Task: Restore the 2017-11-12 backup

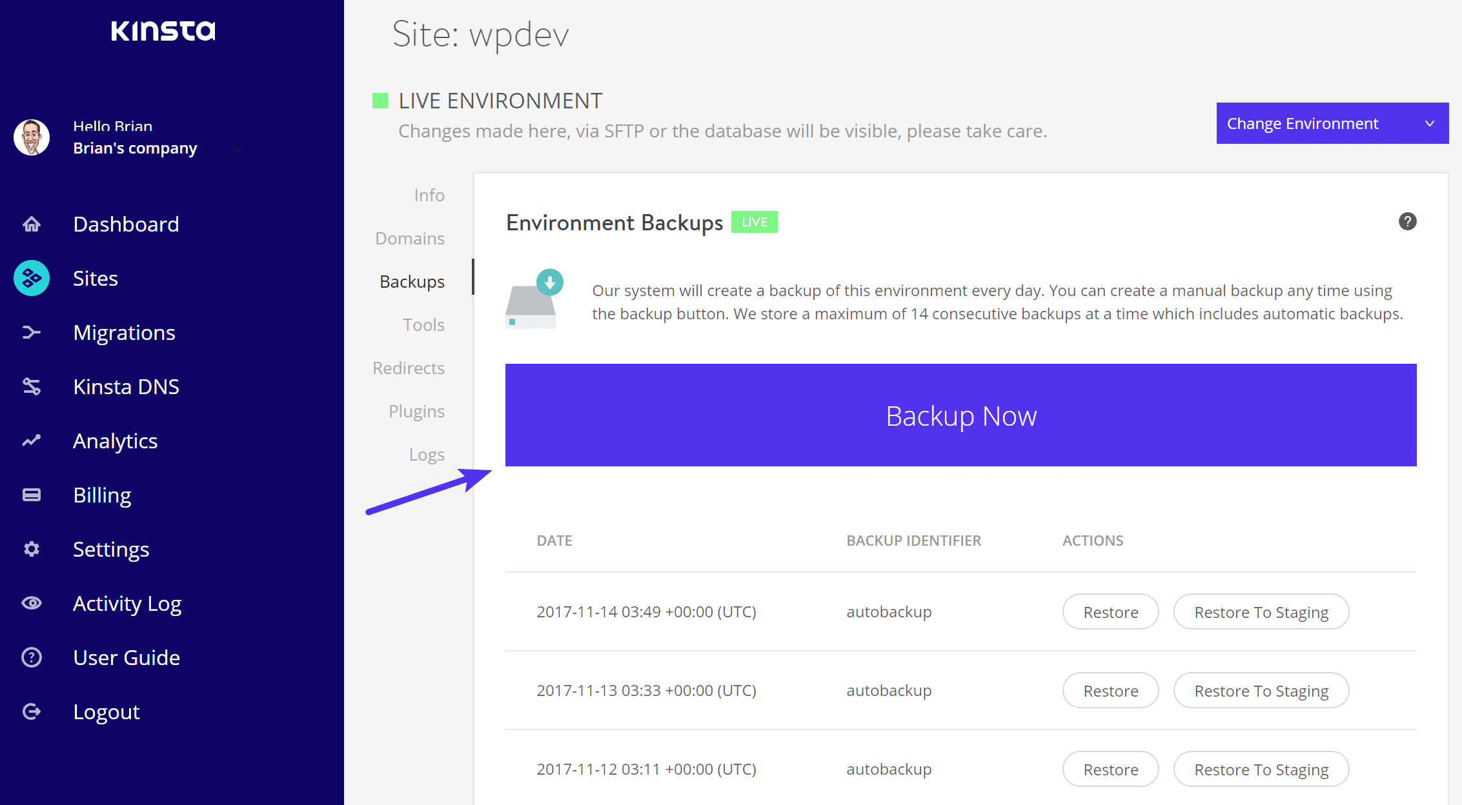Action: 1110,769
